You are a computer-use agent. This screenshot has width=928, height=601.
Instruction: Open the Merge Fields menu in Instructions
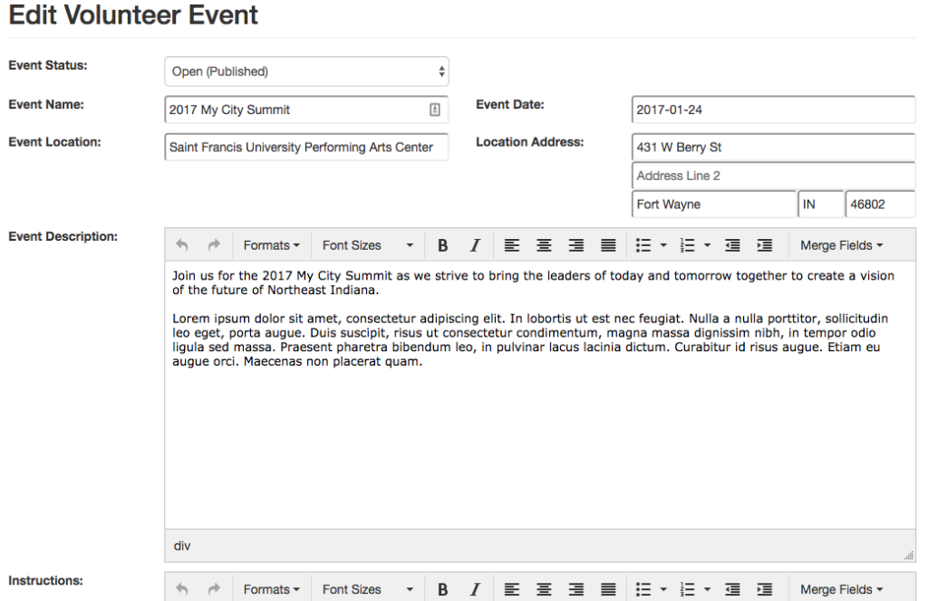point(841,588)
